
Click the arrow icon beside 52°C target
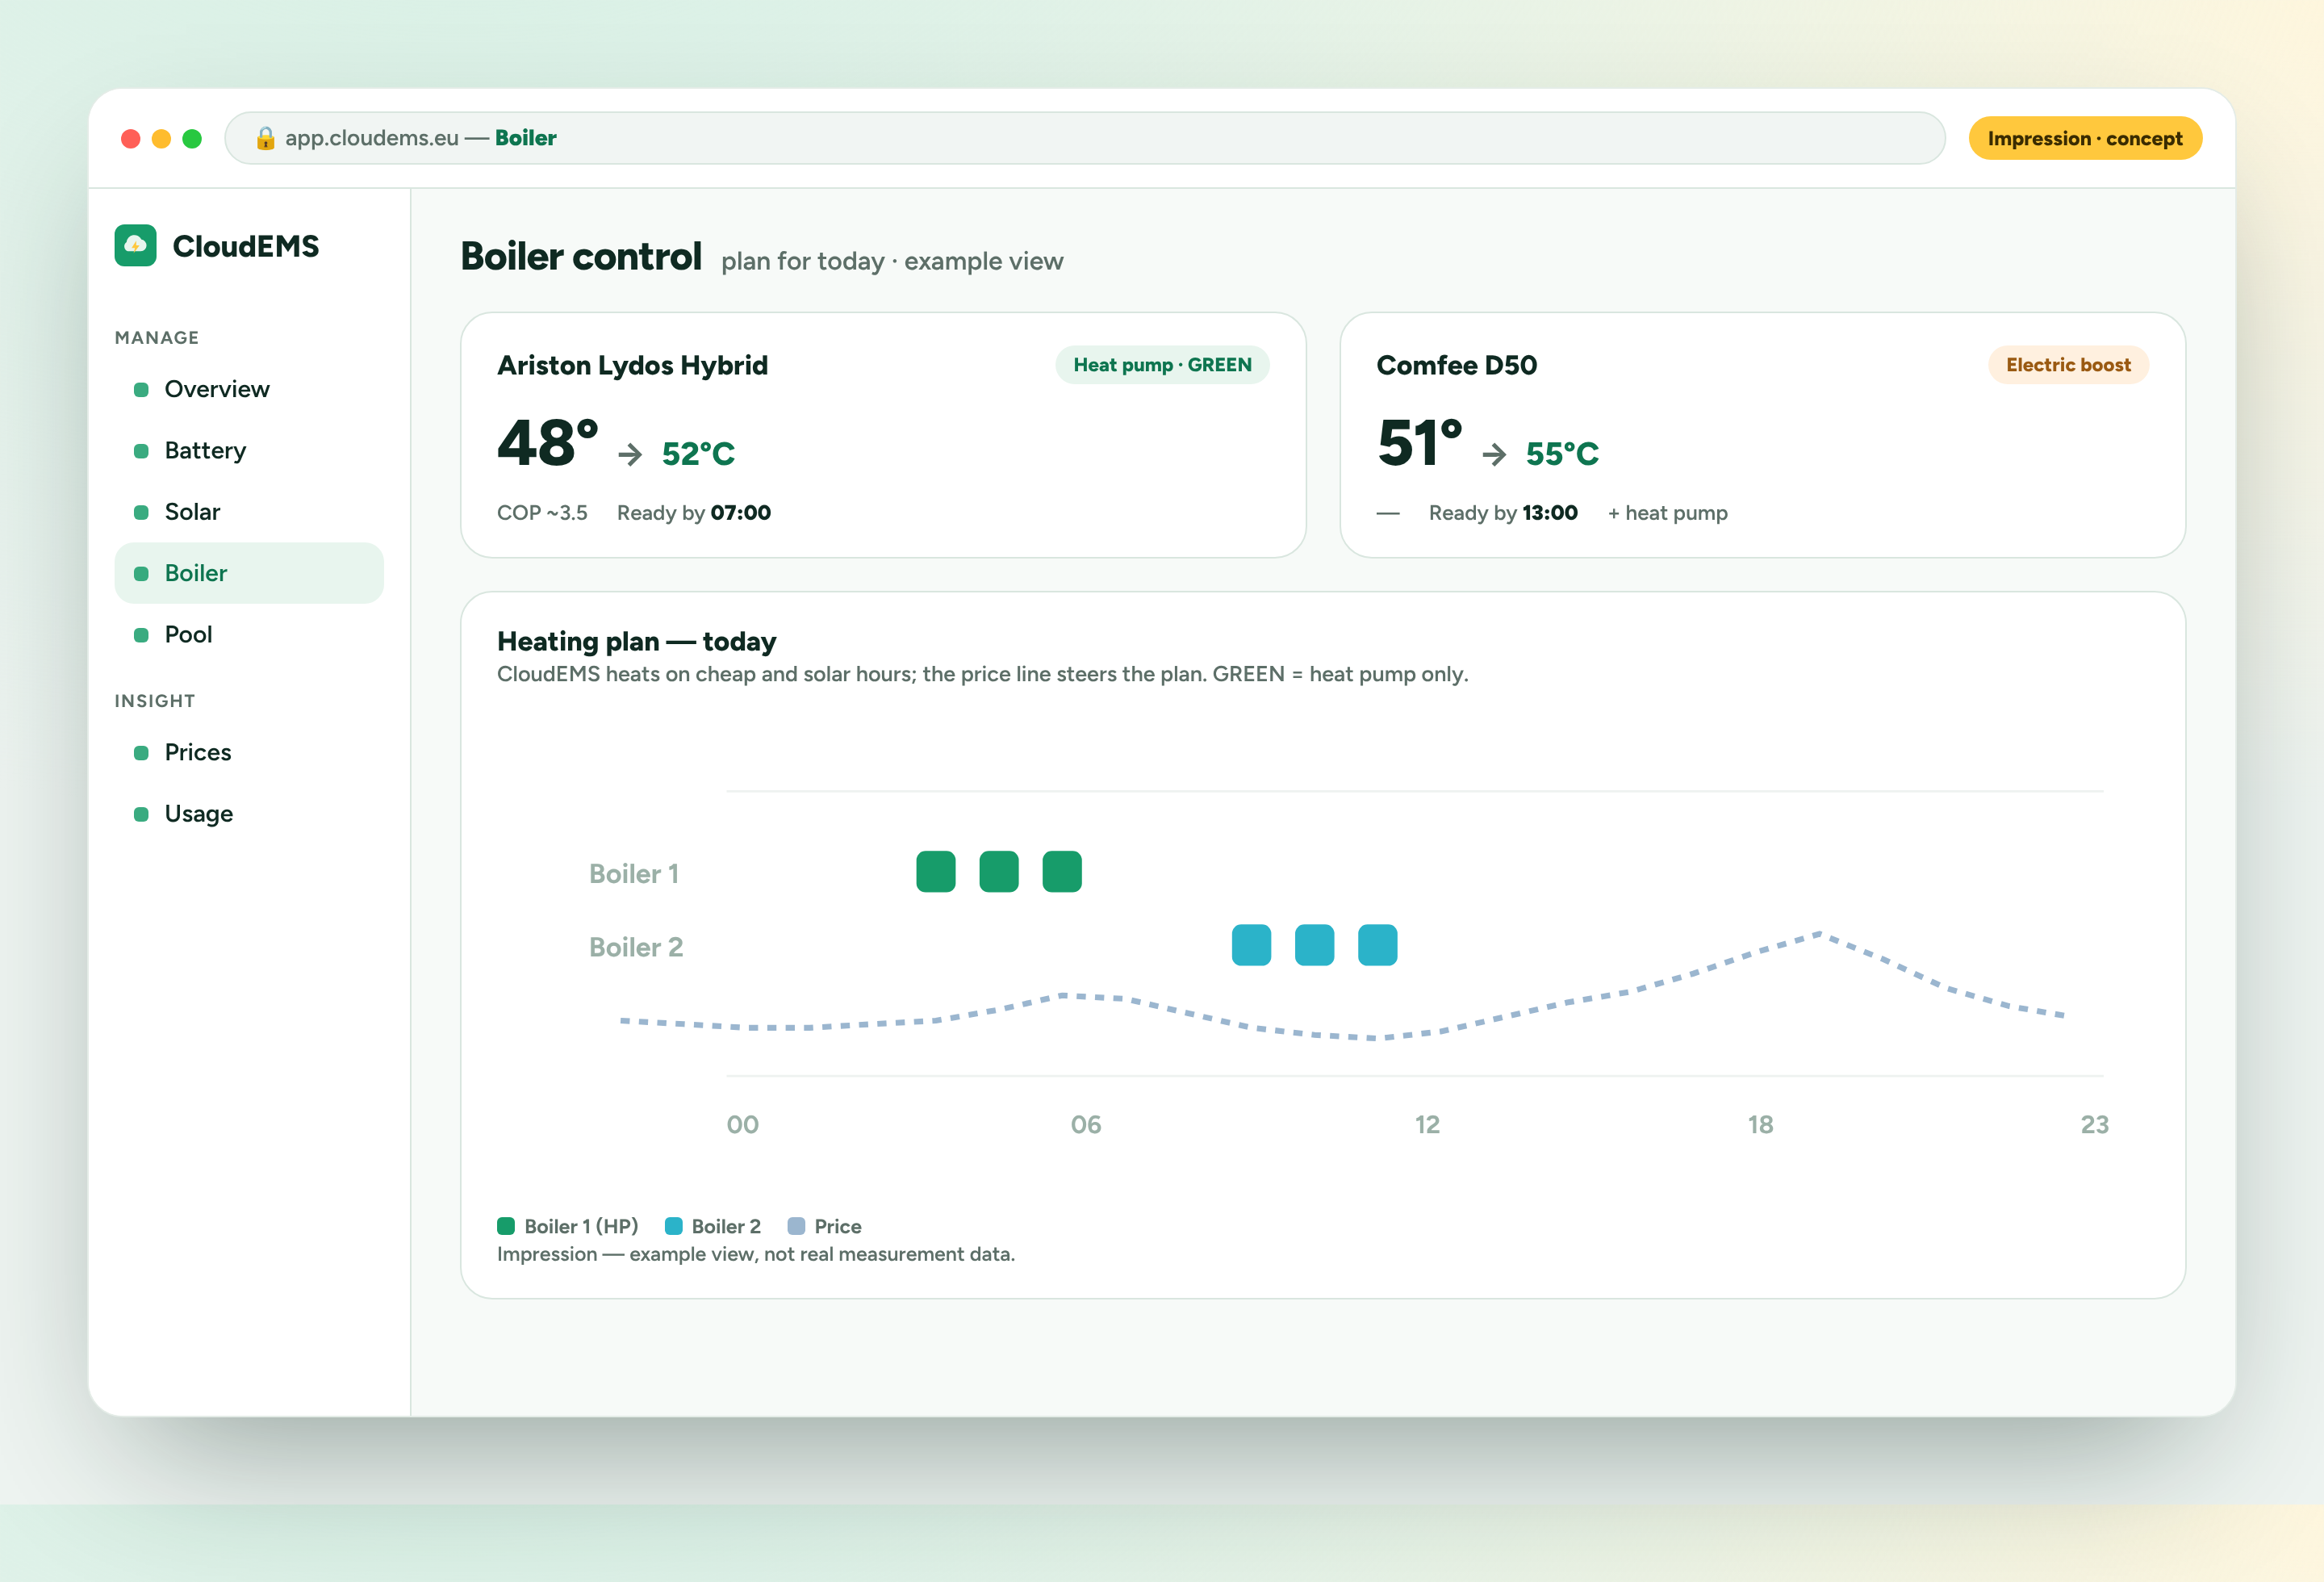[x=630, y=455]
